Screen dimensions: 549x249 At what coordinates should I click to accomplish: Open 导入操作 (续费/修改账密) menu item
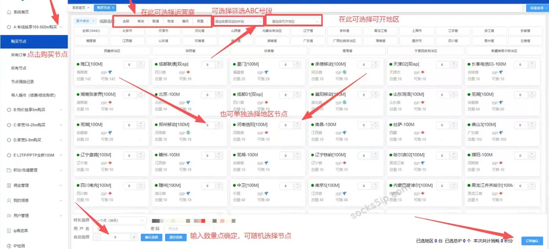(34, 95)
